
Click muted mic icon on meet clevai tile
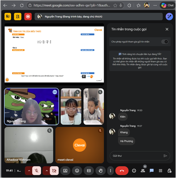(x=100, y=131)
